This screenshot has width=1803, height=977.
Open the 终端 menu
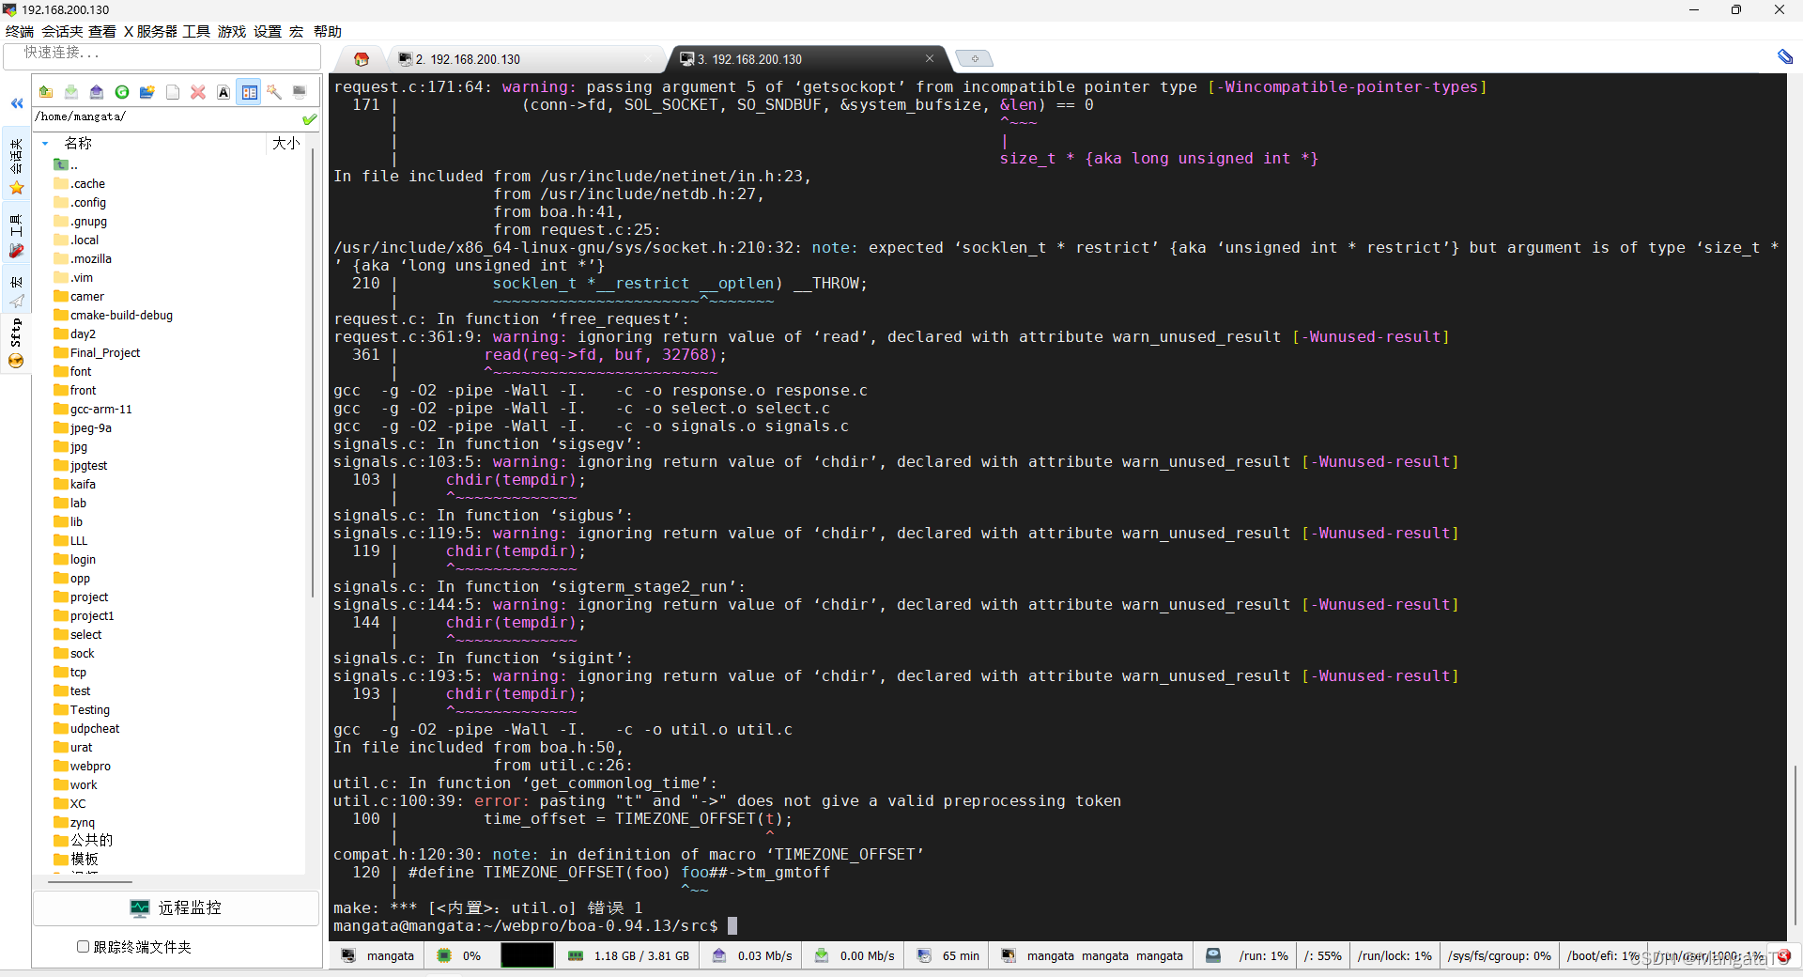click(x=20, y=31)
